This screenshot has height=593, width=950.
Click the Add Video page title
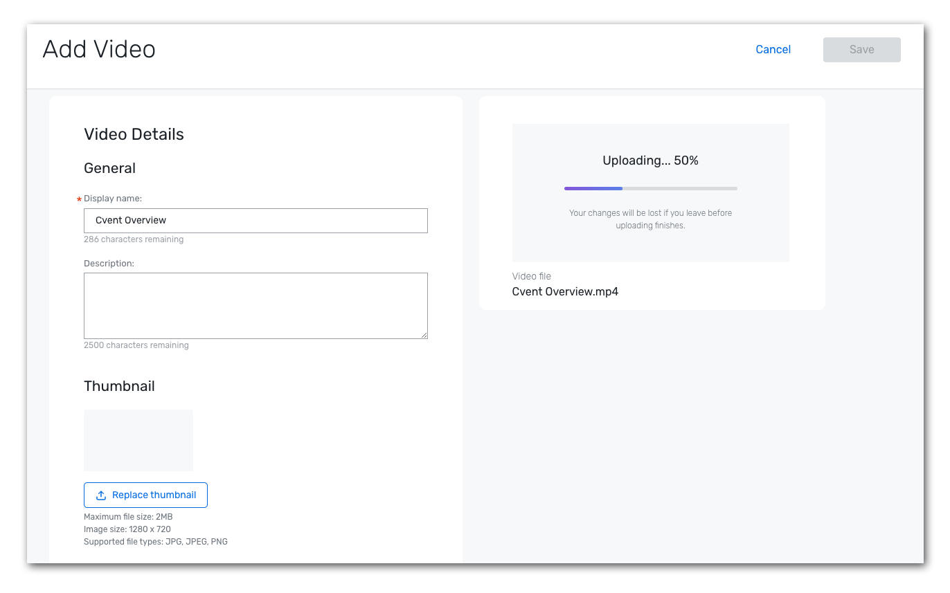[99, 50]
